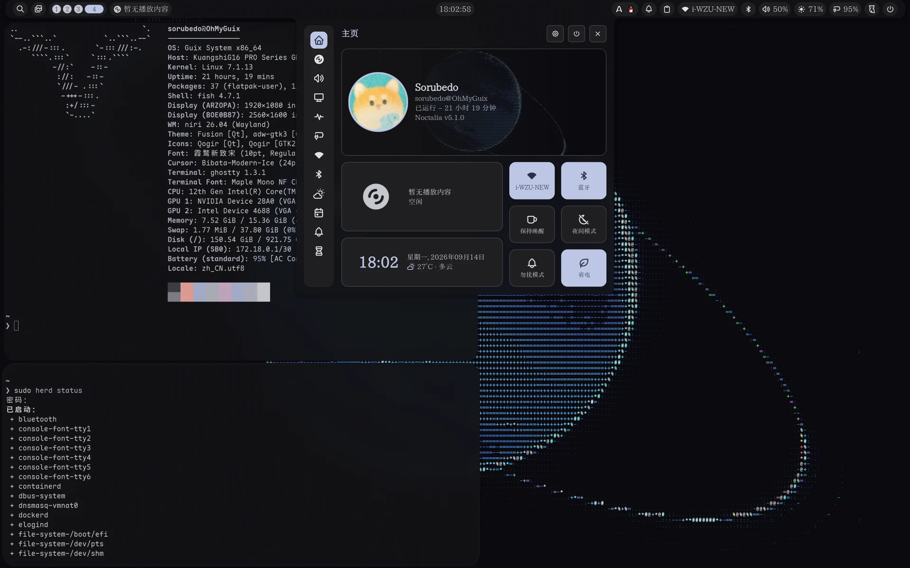Click the Sorubedo profile avatar

(x=378, y=102)
